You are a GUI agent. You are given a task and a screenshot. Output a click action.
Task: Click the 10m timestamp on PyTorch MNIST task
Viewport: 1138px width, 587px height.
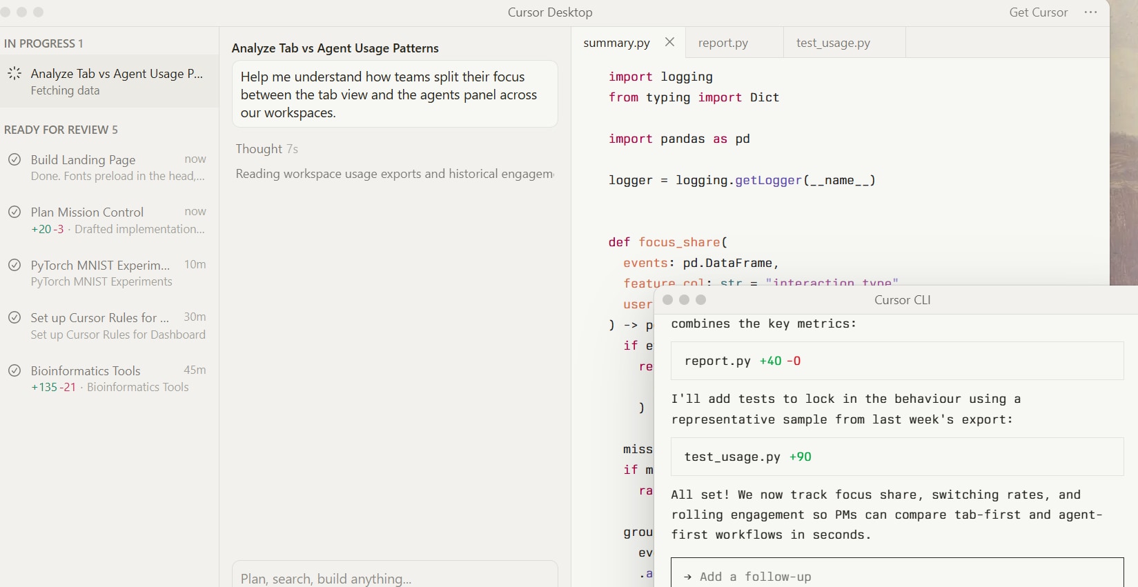pyautogui.click(x=195, y=264)
